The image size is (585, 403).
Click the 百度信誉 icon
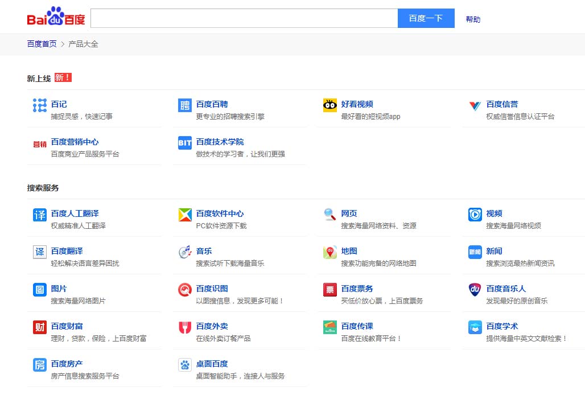tap(475, 106)
